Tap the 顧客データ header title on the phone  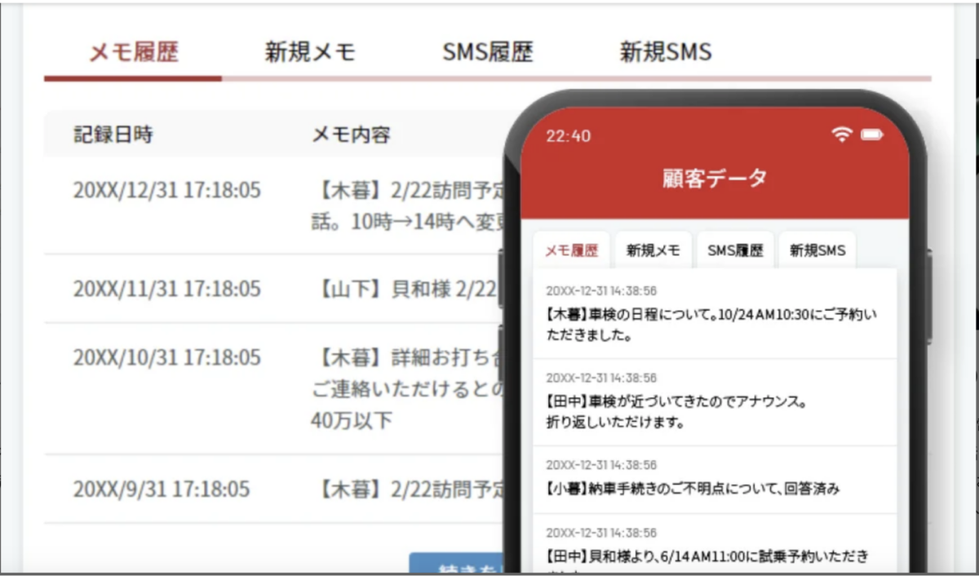tap(715, 179)
